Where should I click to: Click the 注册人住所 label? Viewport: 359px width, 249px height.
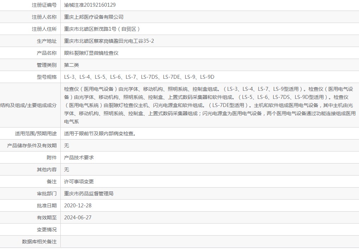click(x=44, y=29)
